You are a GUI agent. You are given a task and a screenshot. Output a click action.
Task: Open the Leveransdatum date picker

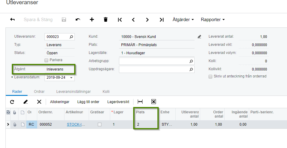71,77
